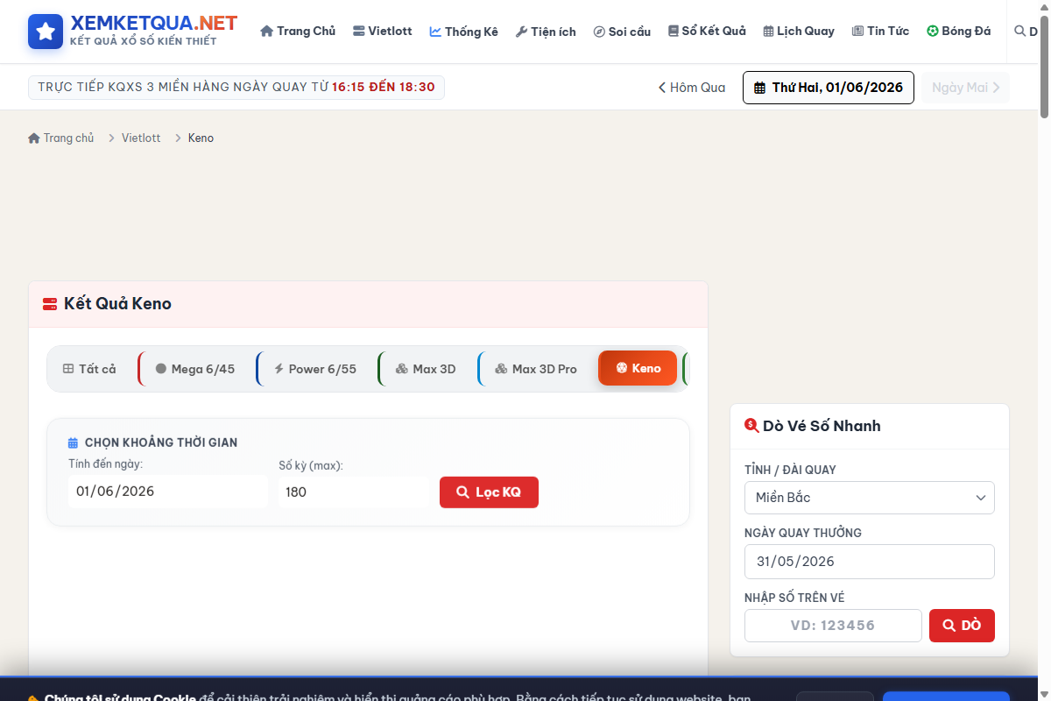Open the Tiện ích utilities menu
This screenshot has width=1051, height=701.
(x=546, y=31)
